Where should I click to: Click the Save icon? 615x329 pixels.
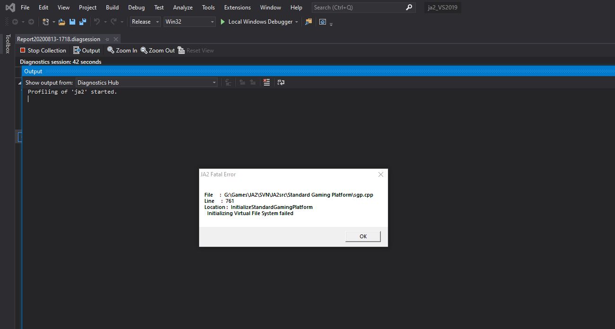click(x=72, y=22)
